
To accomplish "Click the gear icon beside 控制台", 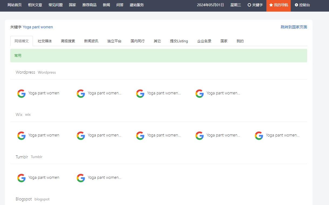I will coord(296,5).
